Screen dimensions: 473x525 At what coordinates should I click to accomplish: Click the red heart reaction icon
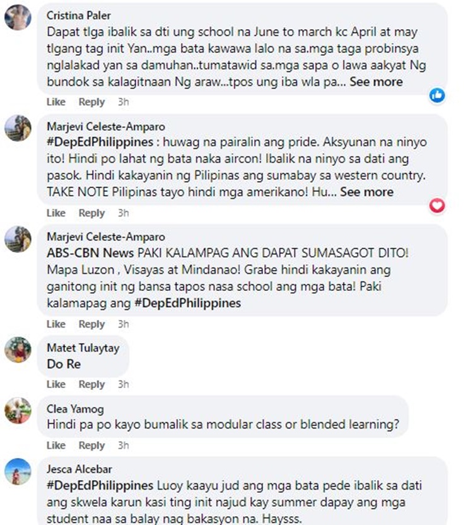pyautogui.click(x=437, y=205)
